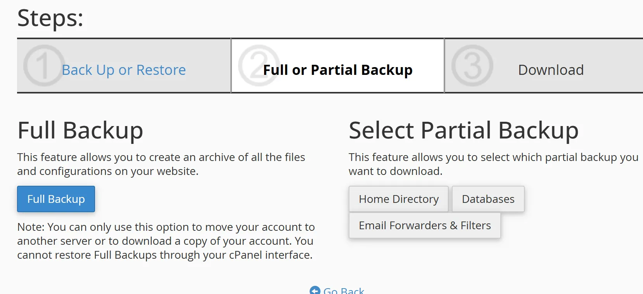Click the blue Go Back arrow icon

click(315, 290)
